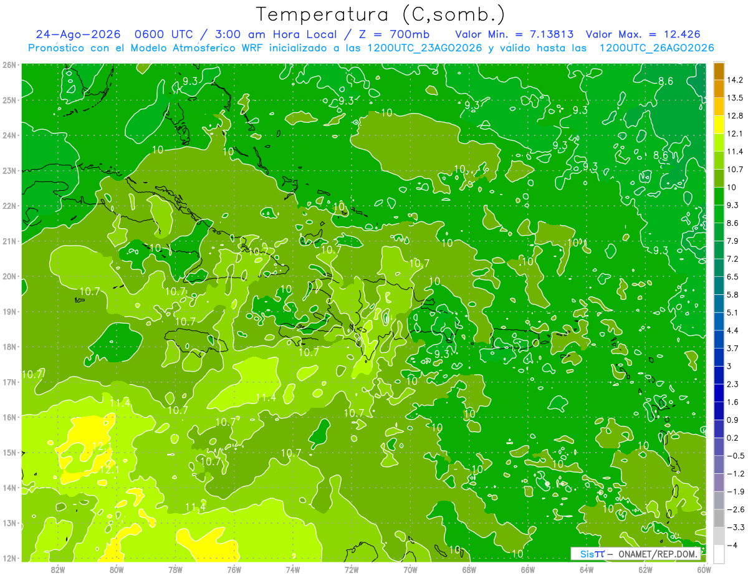Click the 60W longitude axis label
This screenshot has width=748, height=578.
point(704,569)
